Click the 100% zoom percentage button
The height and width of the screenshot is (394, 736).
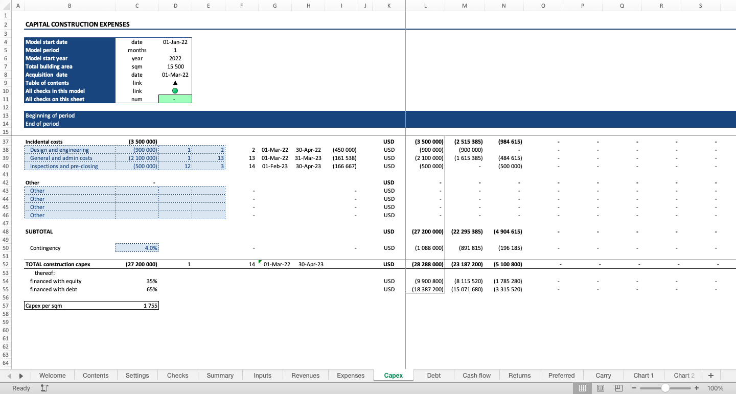(x=716, y=388)
